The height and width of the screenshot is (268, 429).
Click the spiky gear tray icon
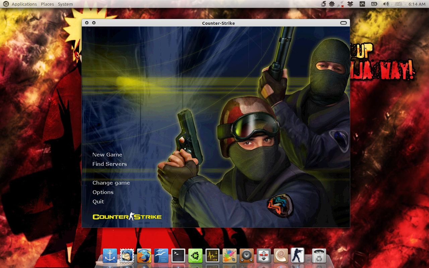tap(332, 4)
